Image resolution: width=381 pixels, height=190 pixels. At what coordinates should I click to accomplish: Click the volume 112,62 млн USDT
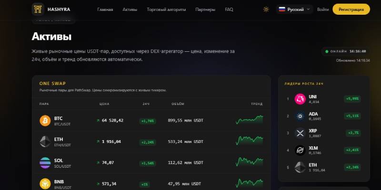[186, 162]
